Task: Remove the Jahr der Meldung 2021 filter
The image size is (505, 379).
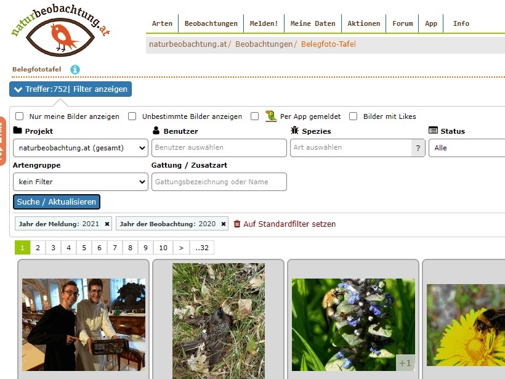Action: 107,224
